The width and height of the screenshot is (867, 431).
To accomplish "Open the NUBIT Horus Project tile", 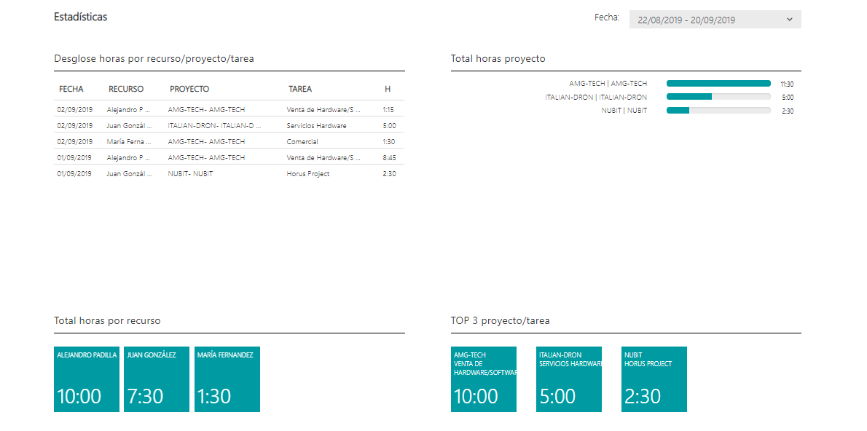I will point(654,379).
